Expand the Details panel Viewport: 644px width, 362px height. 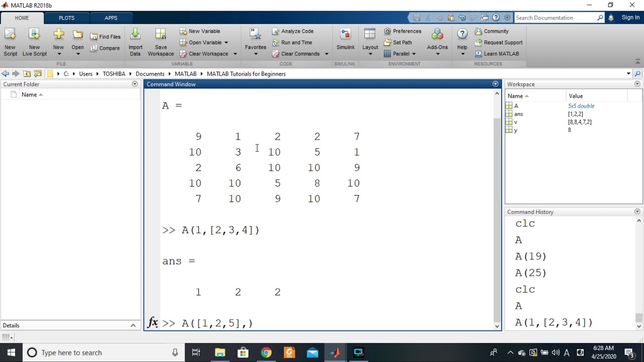pyautogui.click(x=133, y=325)
